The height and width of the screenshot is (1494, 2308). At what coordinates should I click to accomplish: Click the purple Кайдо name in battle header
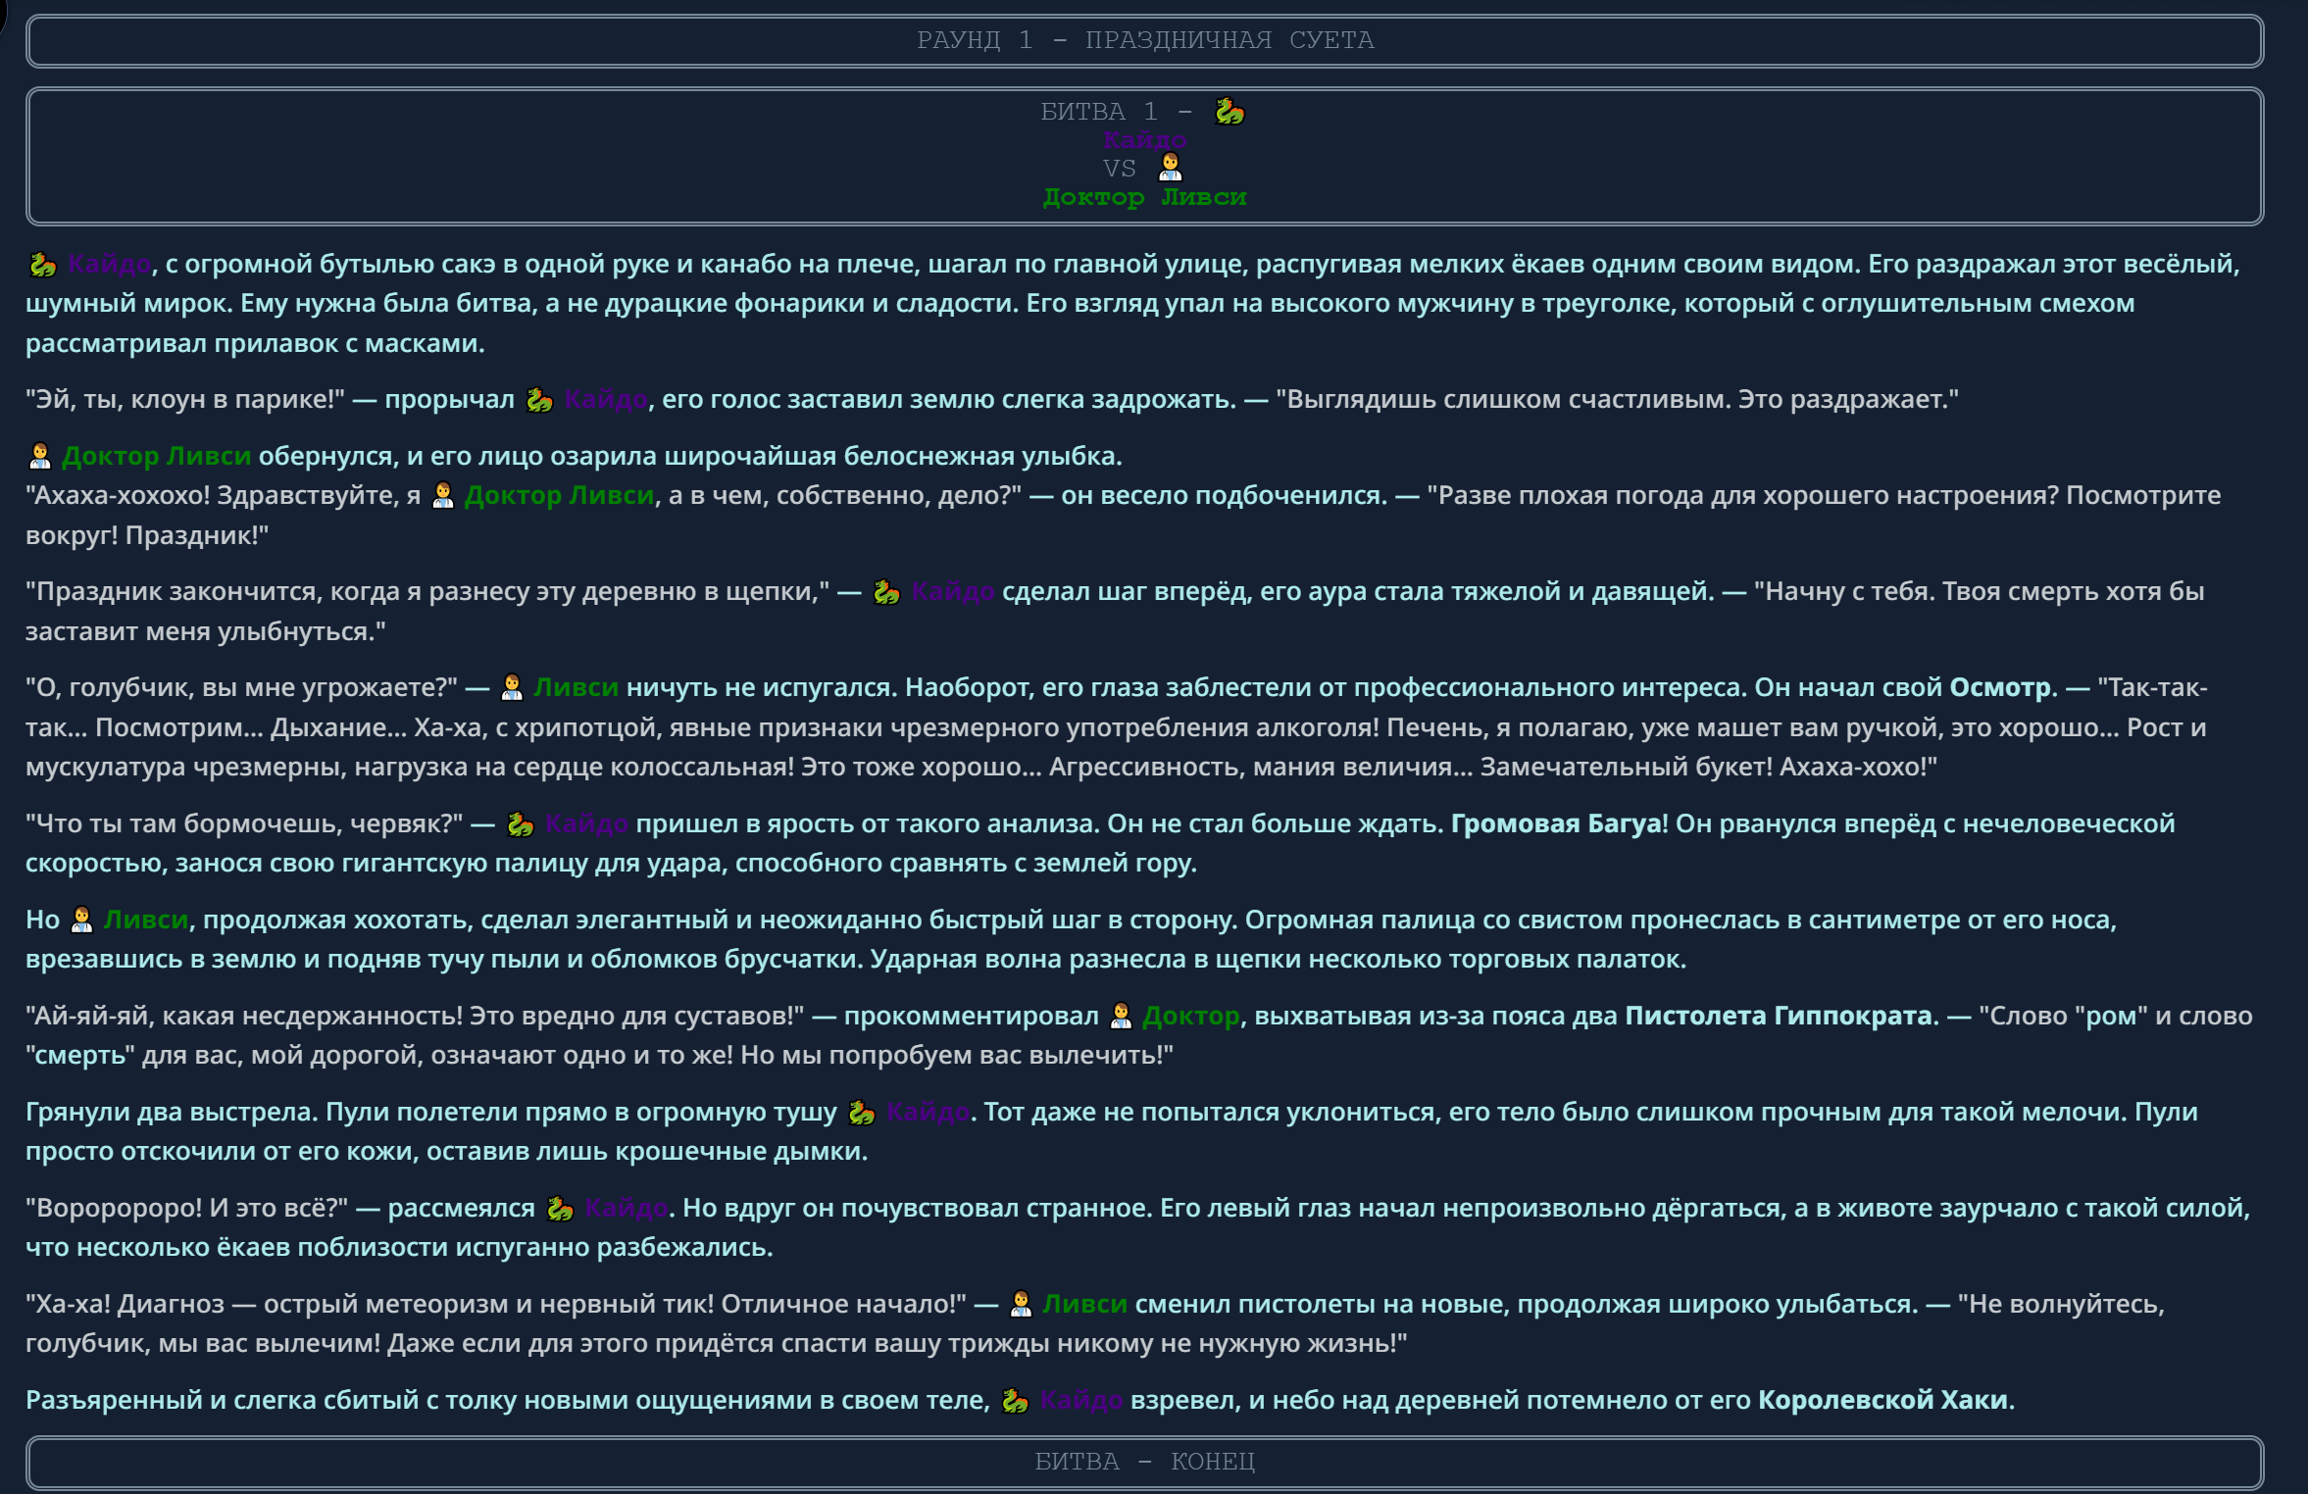pyautogui.click(x=1144, y=140)
